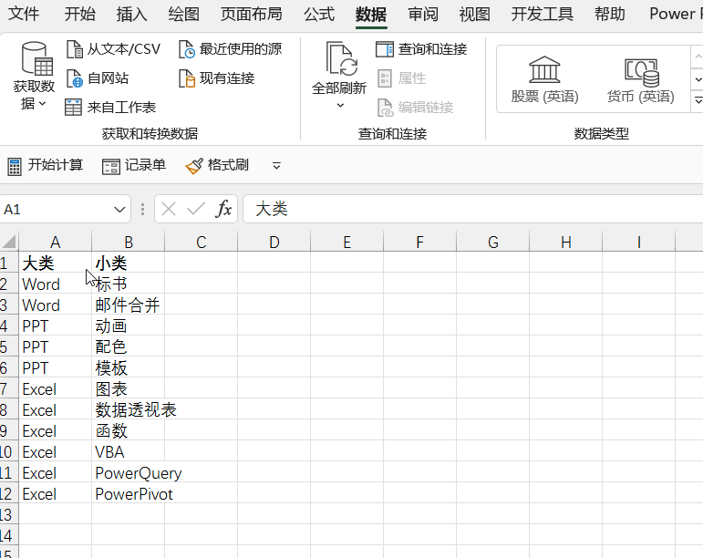Select cell B1 containing 小类
This screenshot has width=703, height=558.
129,263
